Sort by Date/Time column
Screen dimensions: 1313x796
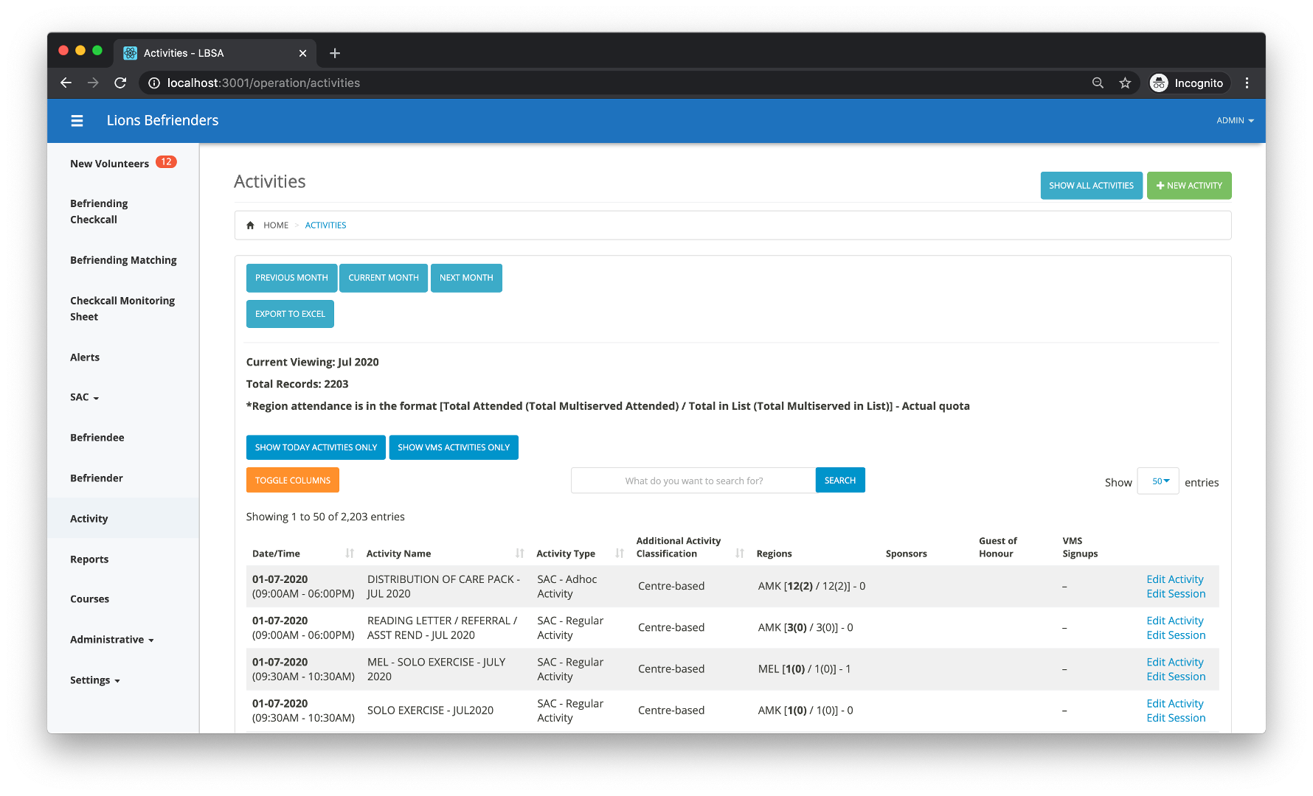[x=350, y=554]
